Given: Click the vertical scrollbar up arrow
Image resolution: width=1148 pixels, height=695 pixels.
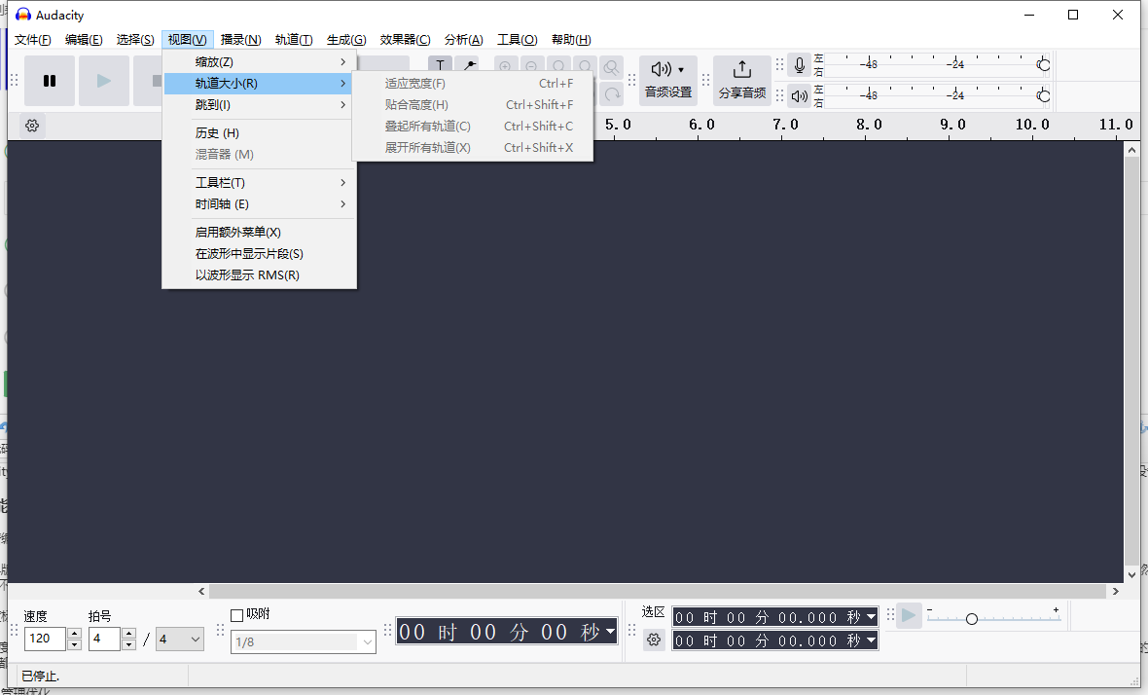Looking at the screenshot, I should tap(1131, 149).
